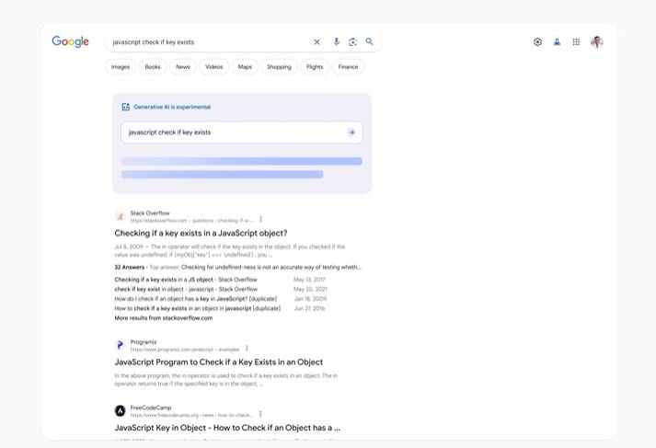This screenshot has height=448, width=656.
Task: Click the freecodecamp.org URL breadcrumb
Action: (191, 415)
